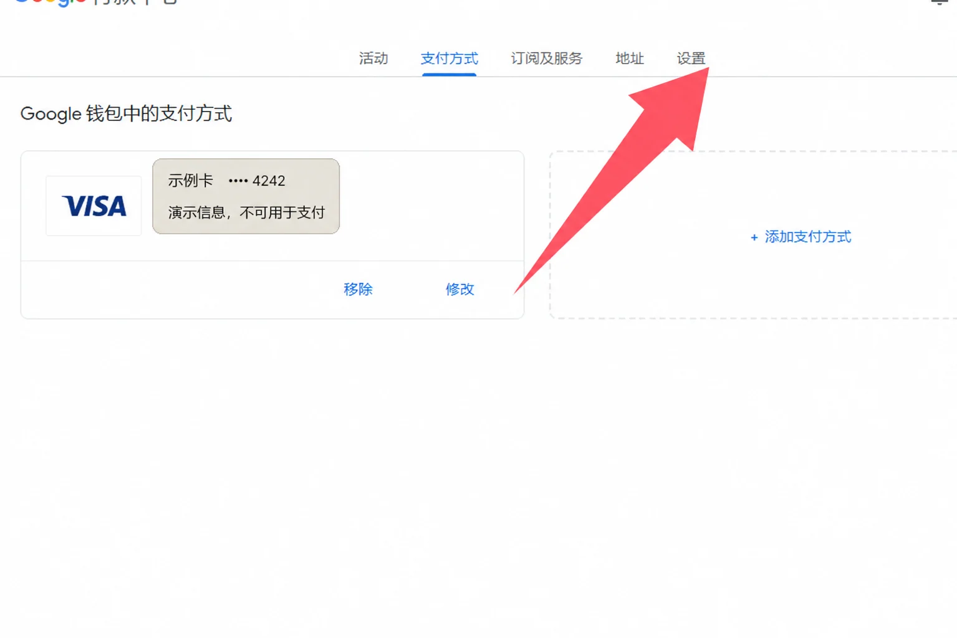The image size is (957, 638).
Task: Open the 设置 tab
Action: tap(691, 59)
